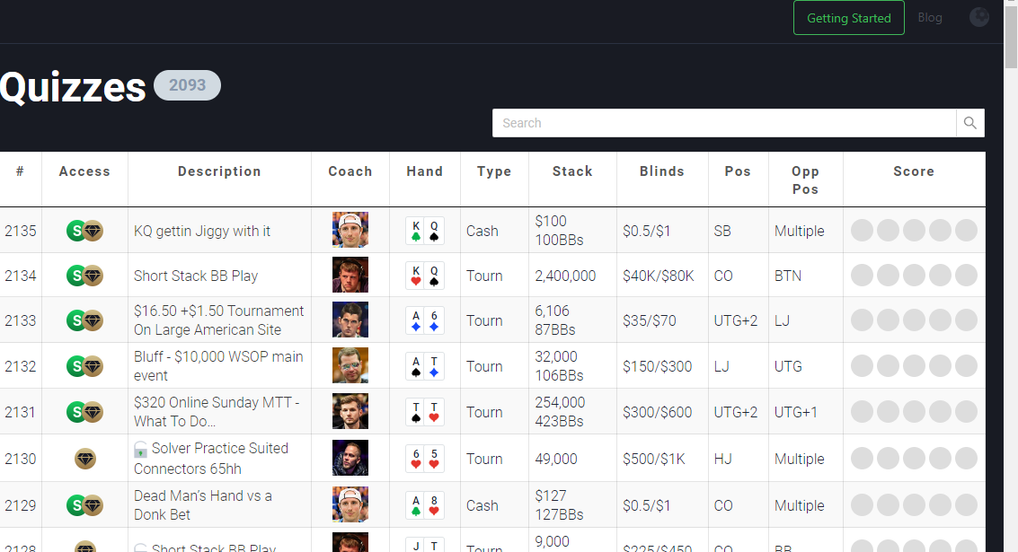Open the user profile avatar menu
This screenshot has height=552, width=1018.
pos(979,17)
